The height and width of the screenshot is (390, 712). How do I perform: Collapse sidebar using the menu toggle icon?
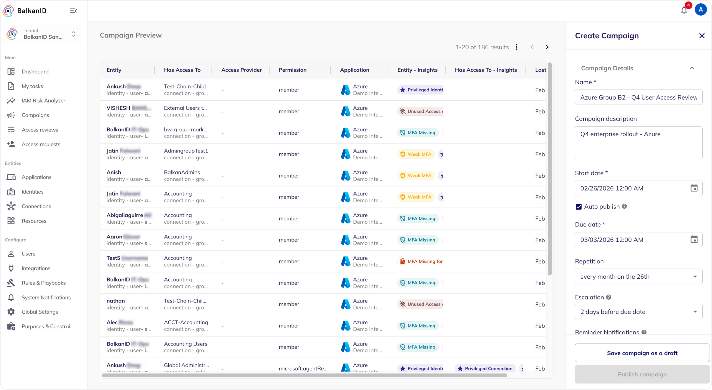point(73,11)
